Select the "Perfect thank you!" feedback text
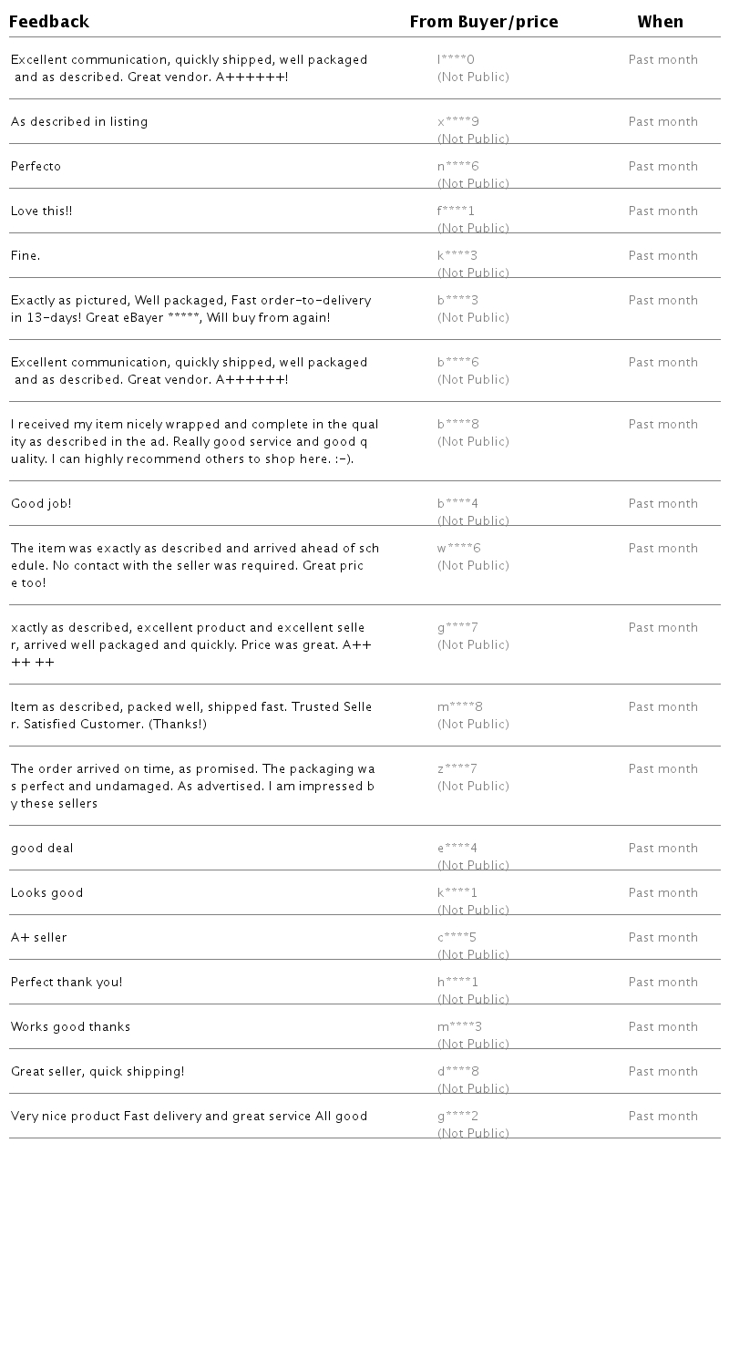 pyautogui.click(x=67, y=983)
